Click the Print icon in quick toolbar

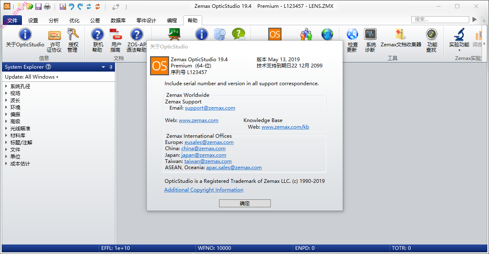(x=47, y=7)
